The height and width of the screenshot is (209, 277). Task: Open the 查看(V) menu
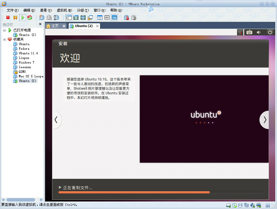[x=46, y=10]
